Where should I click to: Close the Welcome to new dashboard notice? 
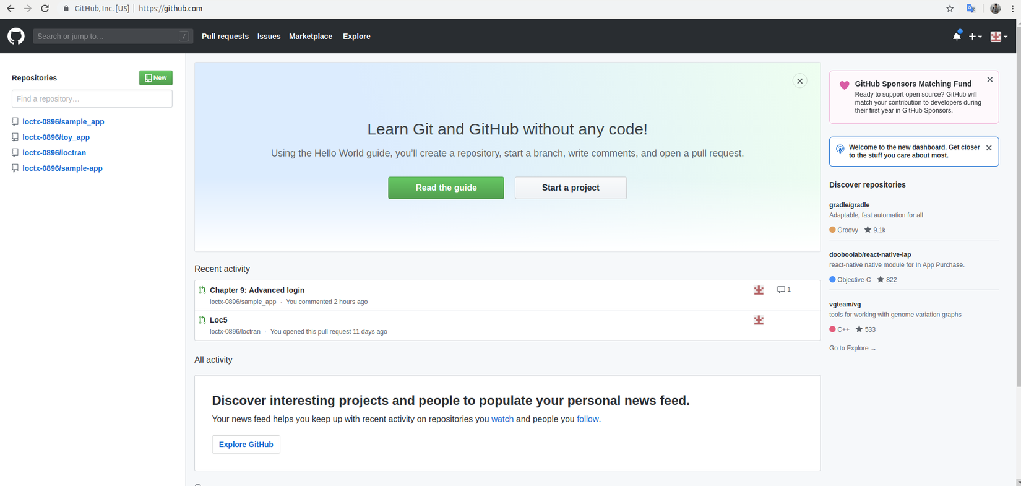pyautogui.click(x=989, y=148)
